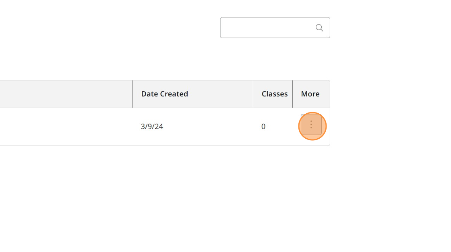Click divider between Date Created and Classes headers

click(253, 94)
